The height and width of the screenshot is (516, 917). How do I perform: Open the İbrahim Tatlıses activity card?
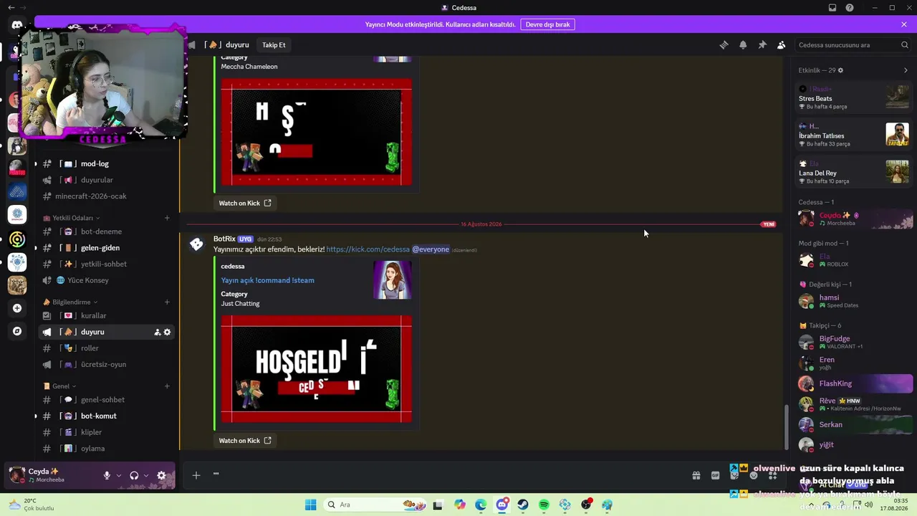pyautogui.click(x=854, y=135)
